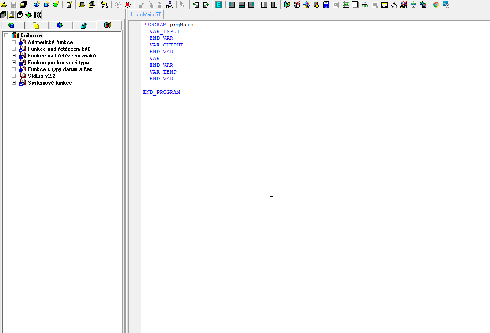Screen dimensions: 490x333
Task: Click the open folder icon in toolbar
Action: 4,5
